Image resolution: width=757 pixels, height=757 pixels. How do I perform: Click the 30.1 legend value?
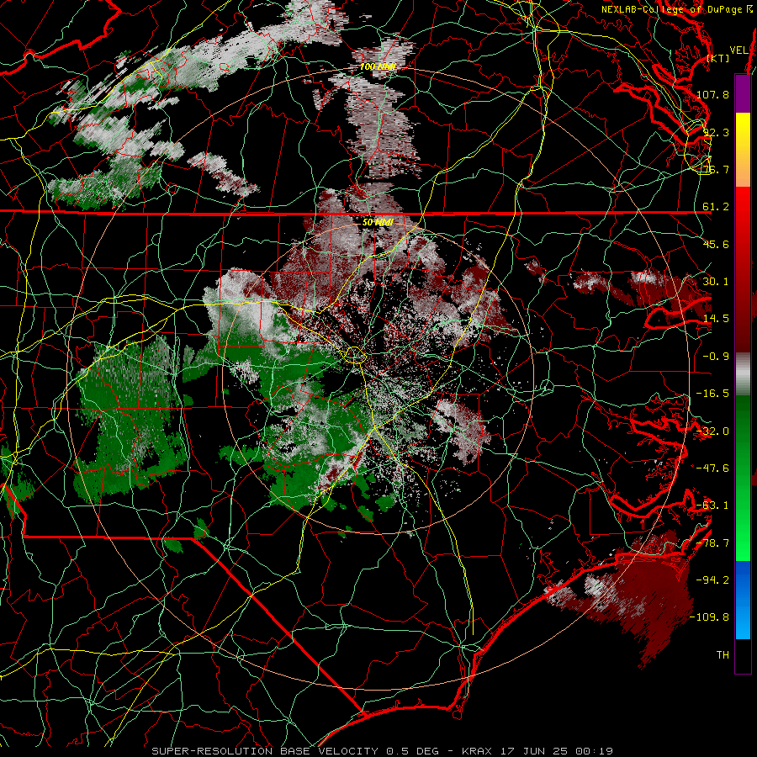point(716,282)
